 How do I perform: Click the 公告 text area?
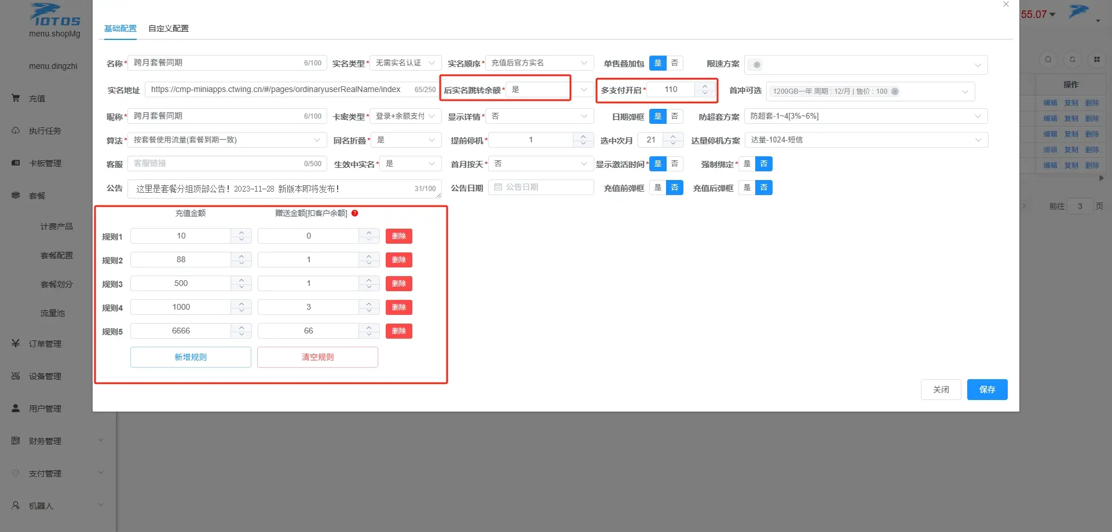284,189
